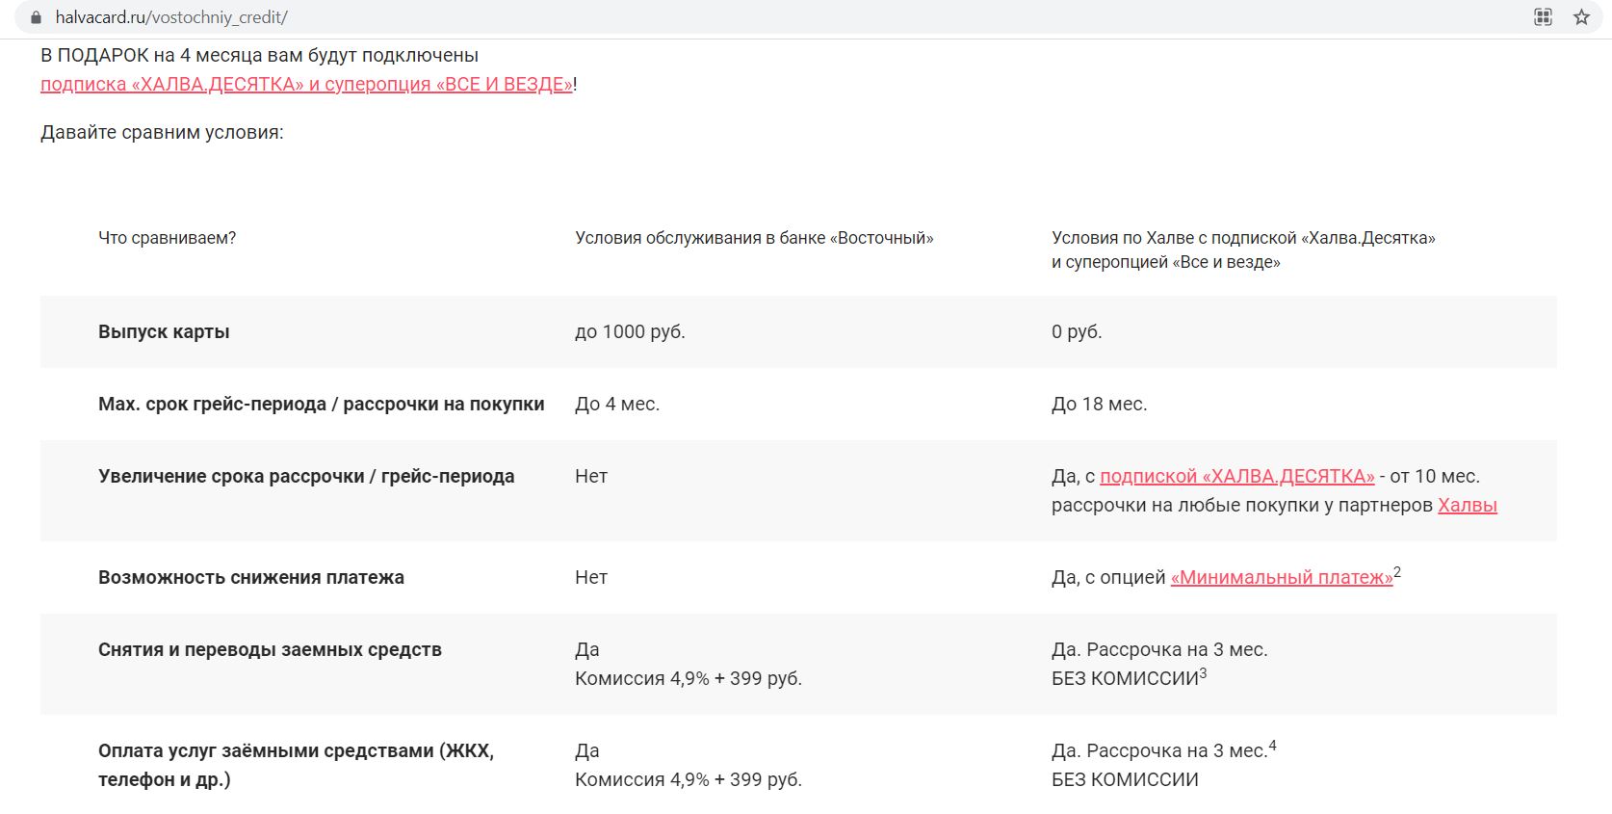This screenshot has width=1612, height=814.
Task: Select the 'Возможность снижения платежа' row label
Action: tap(250, 577)
